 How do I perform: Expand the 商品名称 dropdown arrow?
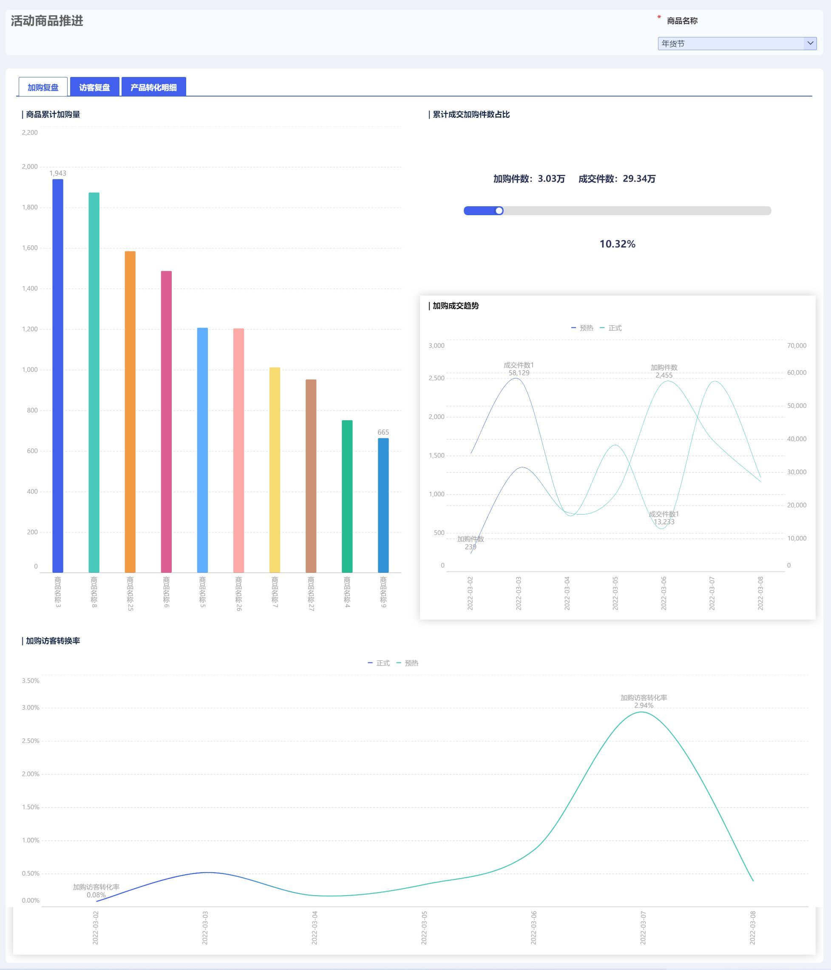(x=810, y=43)
